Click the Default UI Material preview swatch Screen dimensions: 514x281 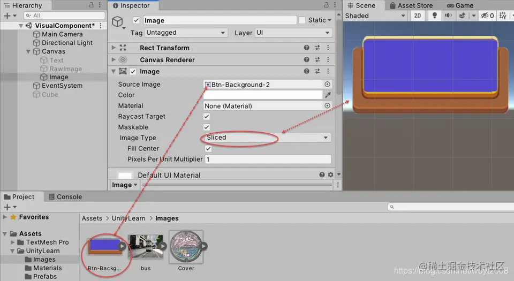point(125,175)
